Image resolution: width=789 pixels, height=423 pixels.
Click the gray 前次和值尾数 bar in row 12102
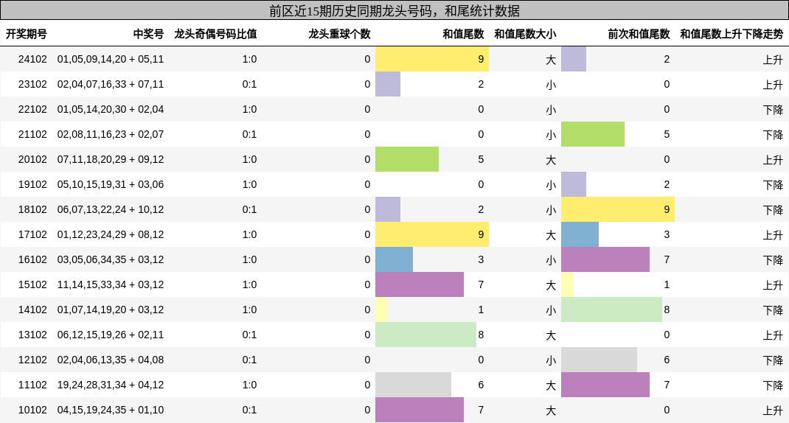[x=599, y=360]
